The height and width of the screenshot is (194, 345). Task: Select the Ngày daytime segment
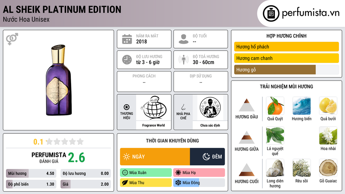point(155,157)
